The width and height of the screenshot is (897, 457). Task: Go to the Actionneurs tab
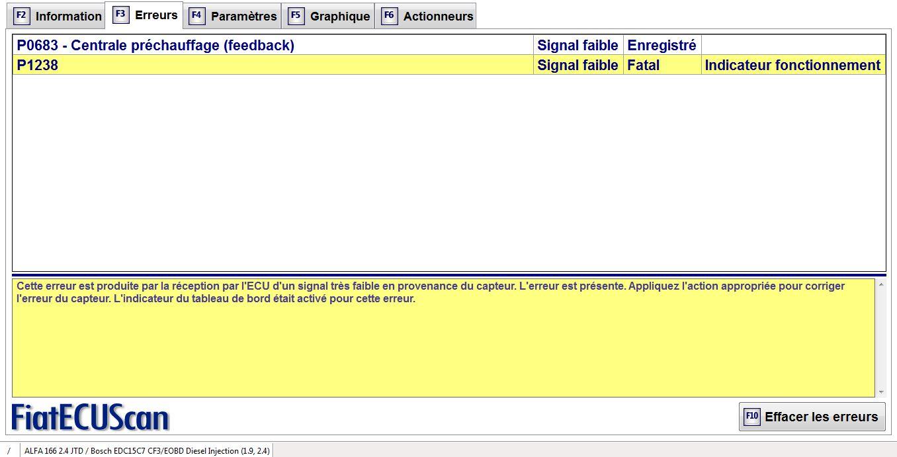pyautogui.click(x=438, y=17)
